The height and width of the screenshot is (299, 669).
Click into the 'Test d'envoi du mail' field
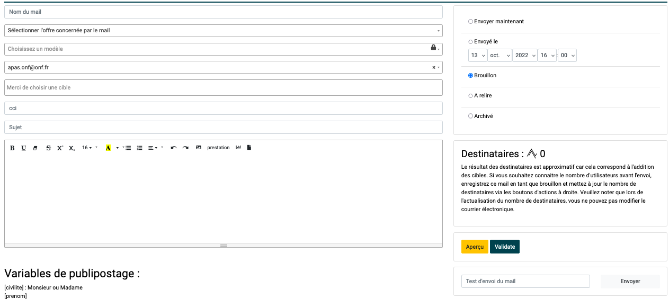pyautogui.click(x=525, y=282)
